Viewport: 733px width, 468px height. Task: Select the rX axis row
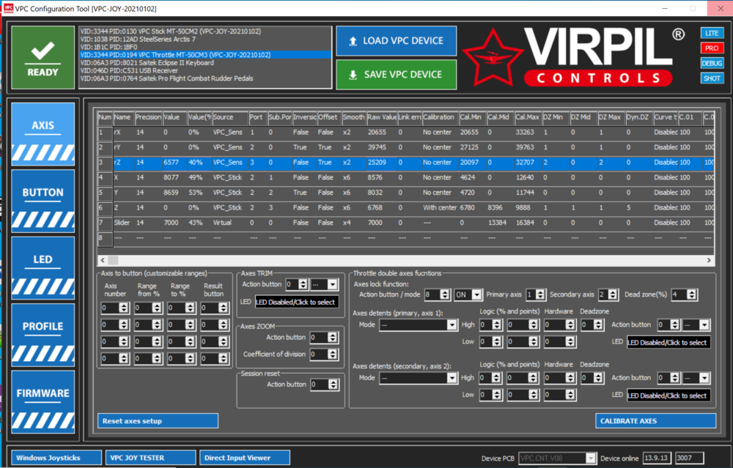click(x=406, y=132)
